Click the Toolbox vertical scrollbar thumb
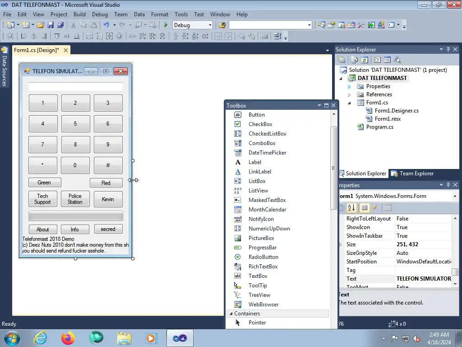 click(x=333, y=168)
